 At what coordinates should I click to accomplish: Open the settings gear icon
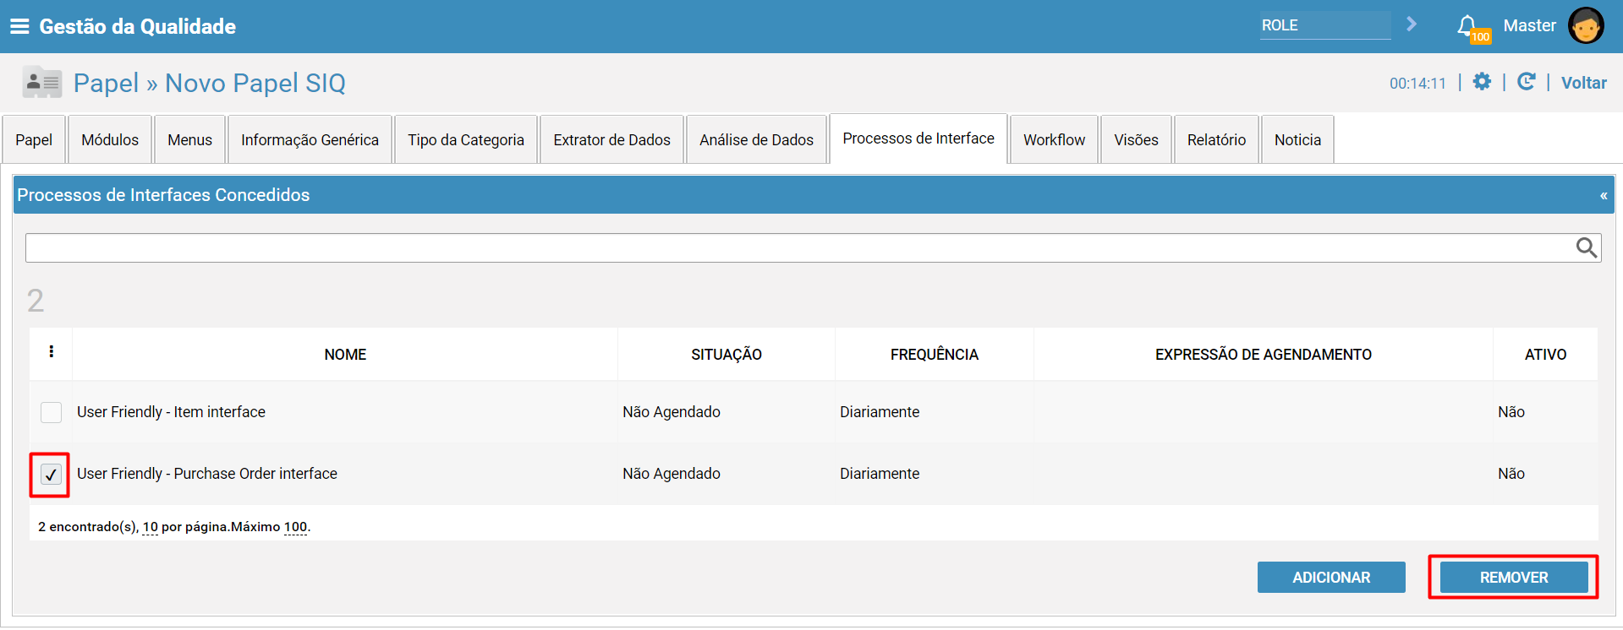pyautogui.click(x=1482, y=82)
